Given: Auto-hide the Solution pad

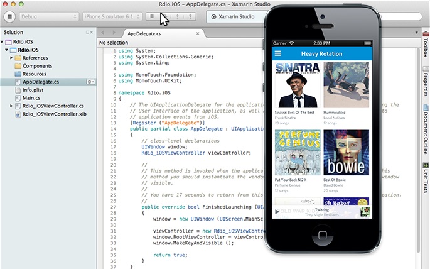Looking at the screenshot, I should click(87, 32).
